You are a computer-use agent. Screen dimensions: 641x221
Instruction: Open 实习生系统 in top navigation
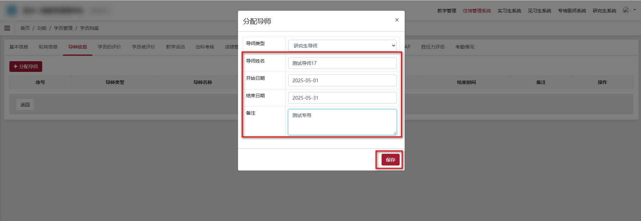509,11
